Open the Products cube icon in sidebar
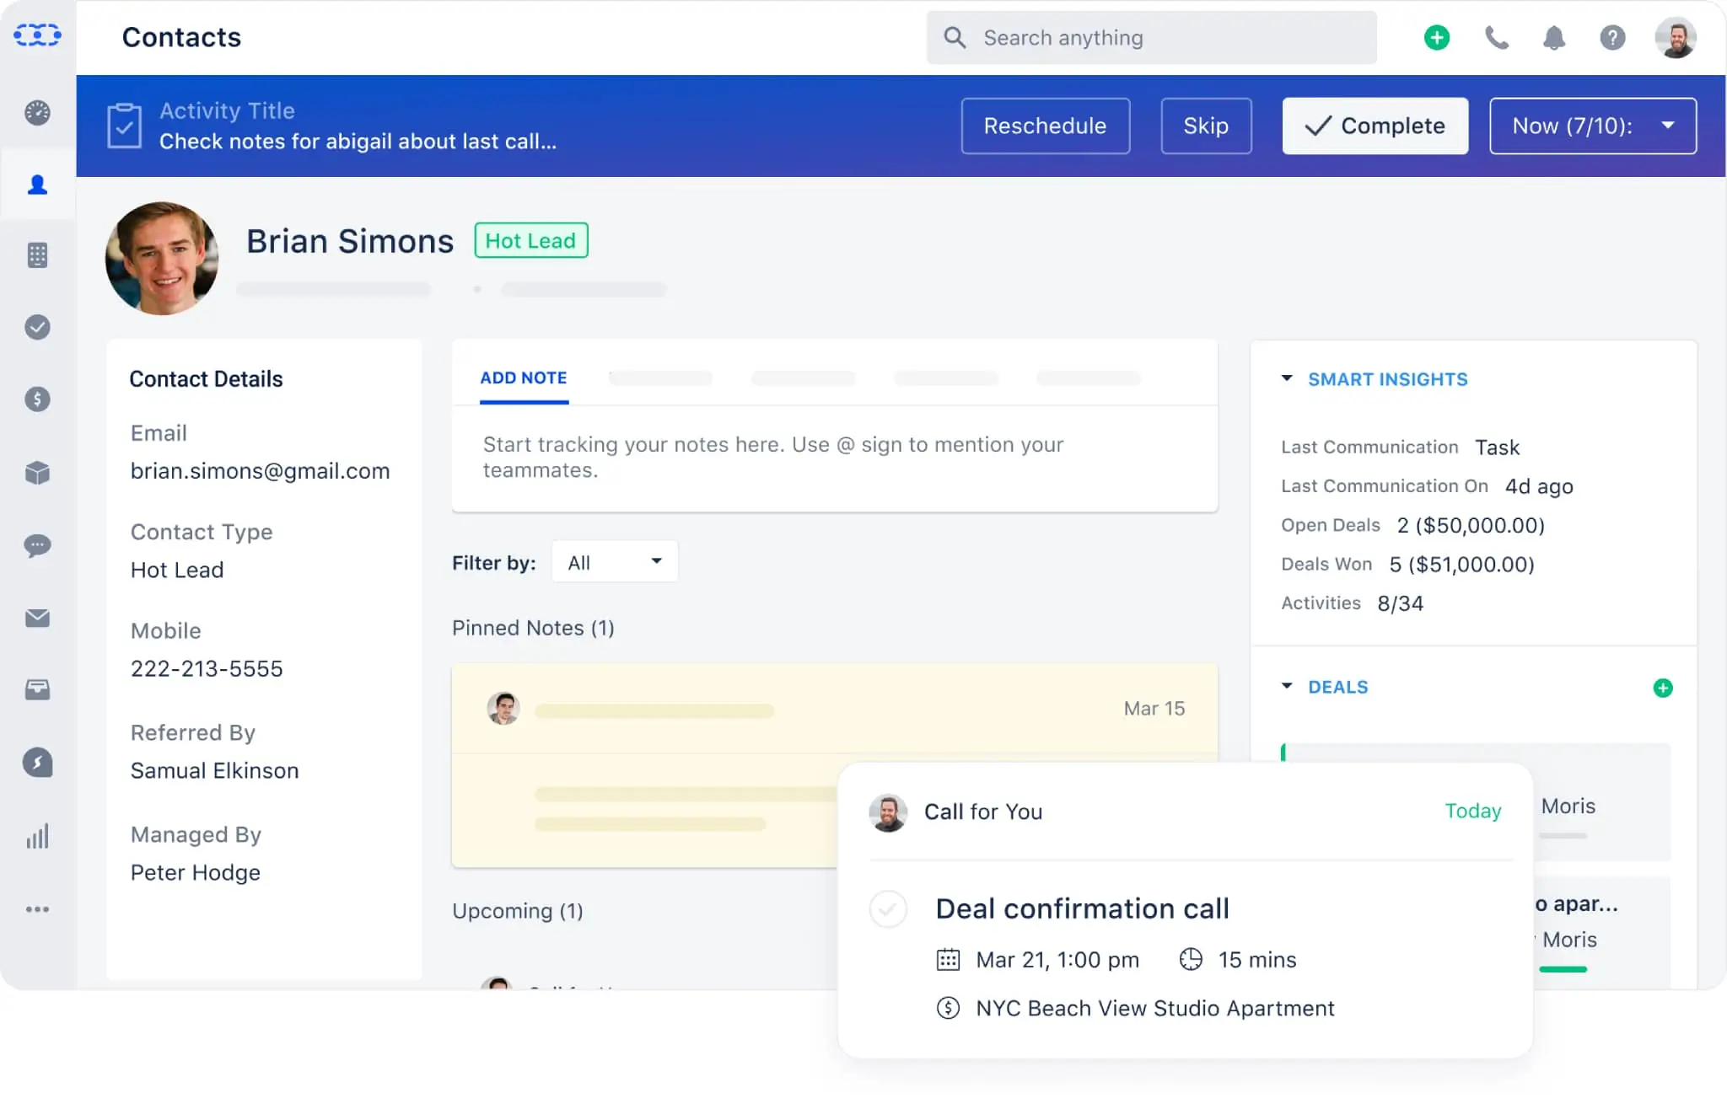1727x1109 pixels. coord(37,474)
